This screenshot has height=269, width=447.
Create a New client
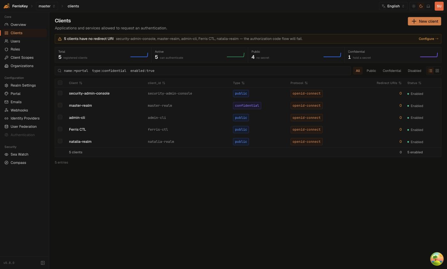[x=424, y=21]
